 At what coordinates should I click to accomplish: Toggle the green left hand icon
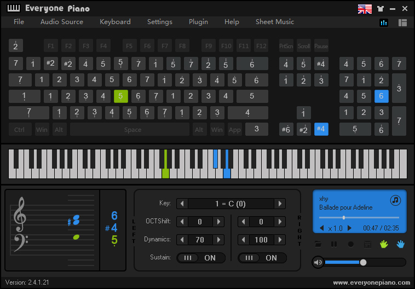coord(384,244)
